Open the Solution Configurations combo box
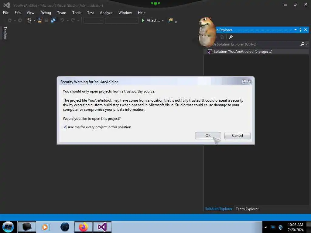 (x=94, y=20)
